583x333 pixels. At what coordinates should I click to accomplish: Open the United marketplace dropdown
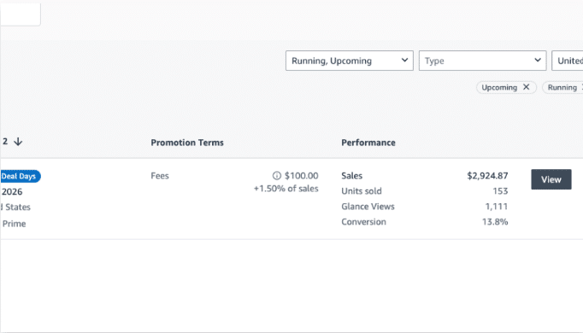coord(568,61)
